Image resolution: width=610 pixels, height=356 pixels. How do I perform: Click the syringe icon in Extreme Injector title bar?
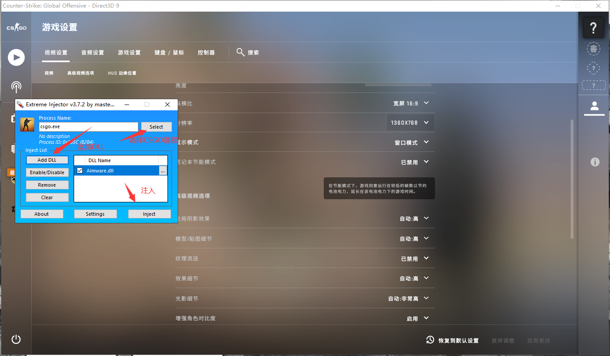pyautogui.click(x=20, y=105)
